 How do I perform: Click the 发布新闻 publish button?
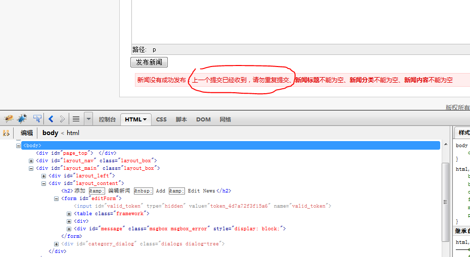coord(149,62)
